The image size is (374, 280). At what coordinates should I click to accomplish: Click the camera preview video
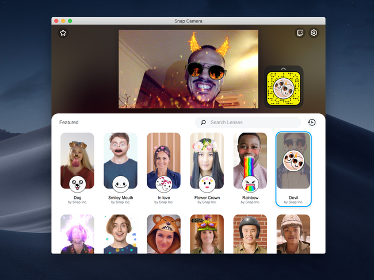188,69
